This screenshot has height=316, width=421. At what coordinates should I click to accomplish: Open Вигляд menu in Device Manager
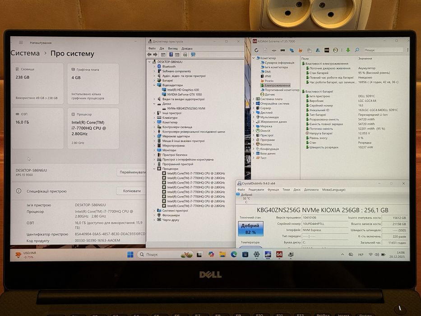[173, 48]
